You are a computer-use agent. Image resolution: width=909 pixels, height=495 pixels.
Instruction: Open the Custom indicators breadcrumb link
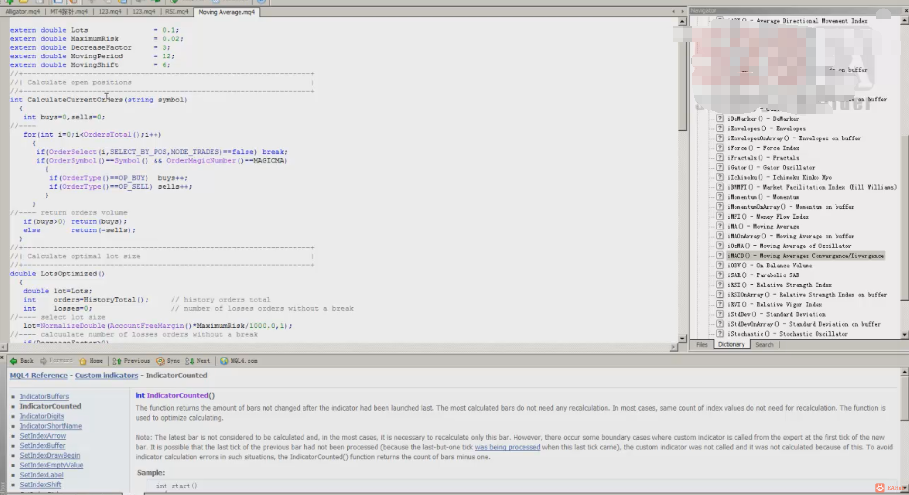click(107, 375)
